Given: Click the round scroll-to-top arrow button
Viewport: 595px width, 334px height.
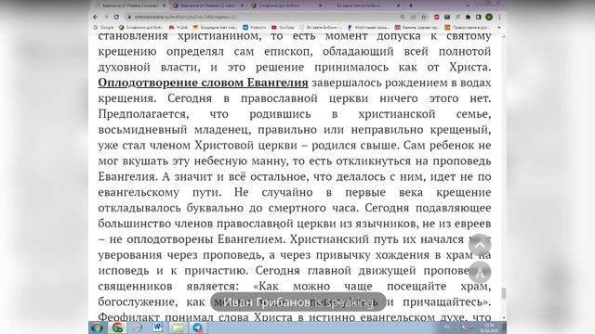Looking at the screenshot, I should tap(480, 245).
